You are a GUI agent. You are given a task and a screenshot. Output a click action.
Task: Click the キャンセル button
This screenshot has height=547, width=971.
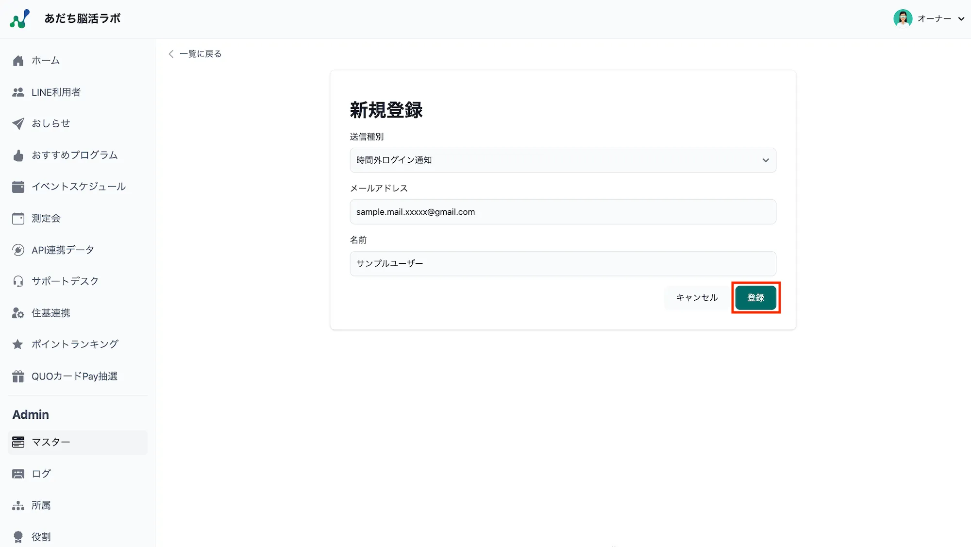click(x=697, y=297)
